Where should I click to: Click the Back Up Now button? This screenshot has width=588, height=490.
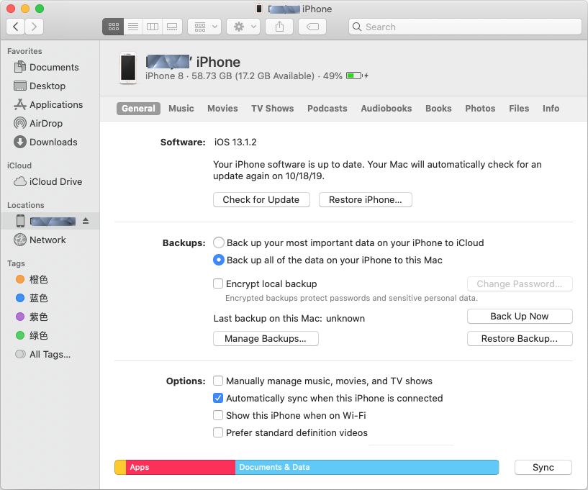pyautogui.click(x=520, y=316)
